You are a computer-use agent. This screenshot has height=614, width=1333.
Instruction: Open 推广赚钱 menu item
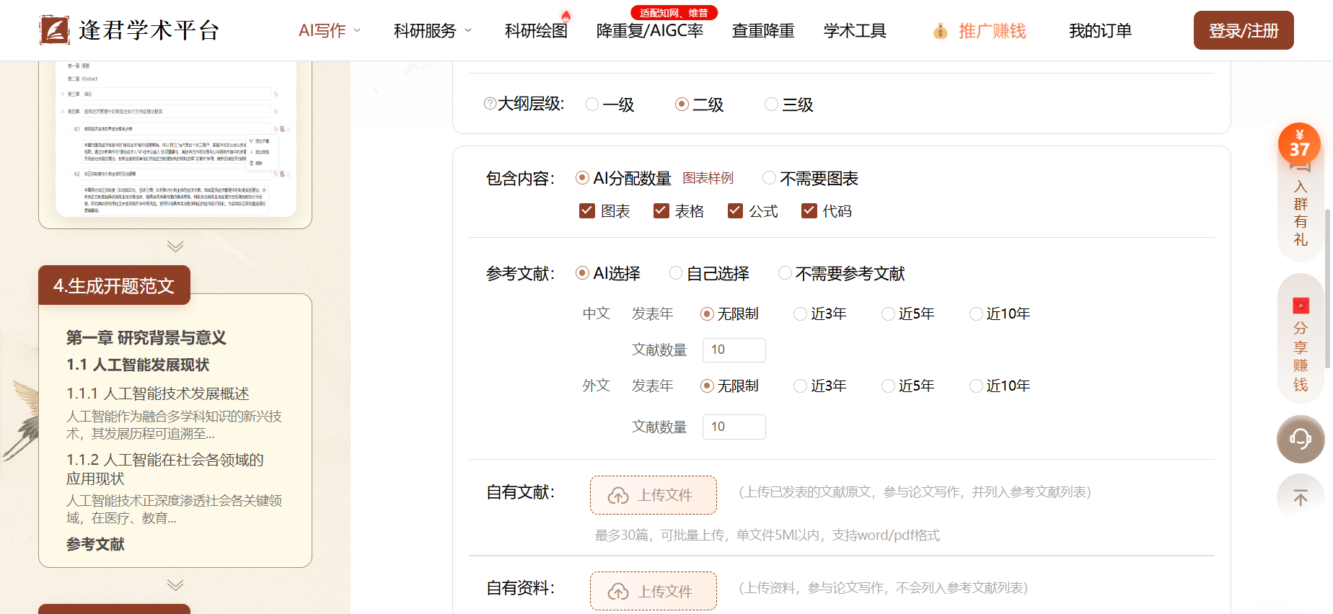(992, 31)
